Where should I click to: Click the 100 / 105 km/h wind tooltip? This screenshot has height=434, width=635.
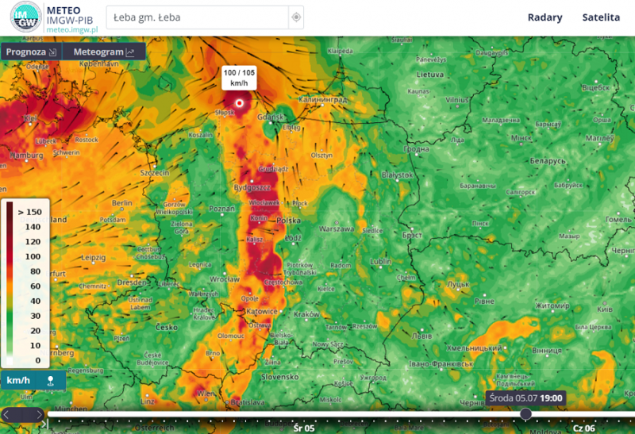click(239, 78)
